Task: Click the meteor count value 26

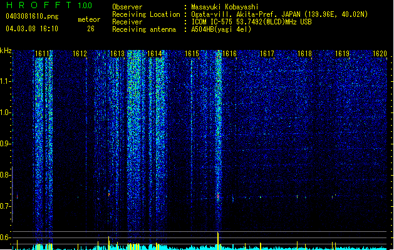Action: point(91,29)
